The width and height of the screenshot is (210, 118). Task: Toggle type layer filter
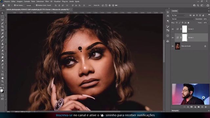pos(197,15)
